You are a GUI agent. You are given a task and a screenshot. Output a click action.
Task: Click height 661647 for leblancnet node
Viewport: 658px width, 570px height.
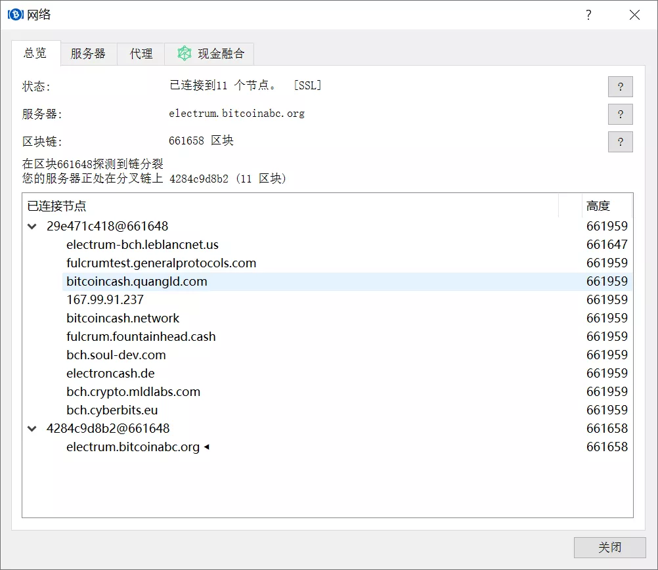pos(607,245)
